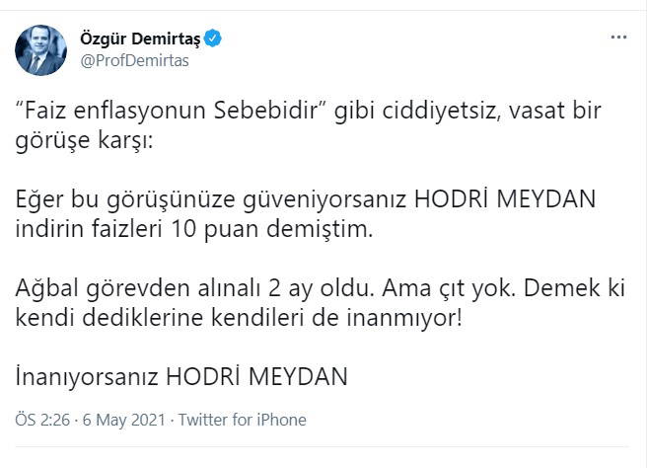The image size is (648, 468).
Task: Open the three-dot more options menu
Action: tap(618, 38)
